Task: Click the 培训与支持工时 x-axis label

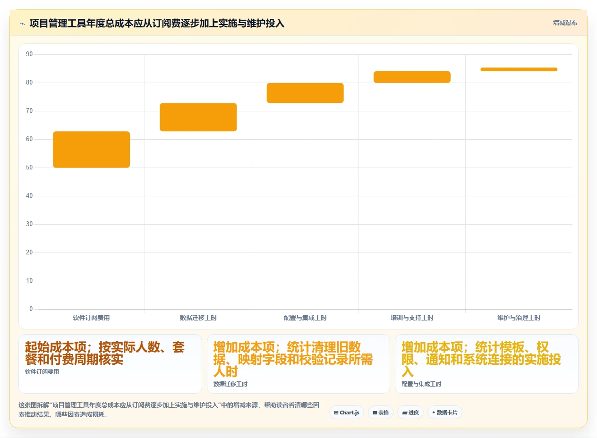Action: (412, 318)
